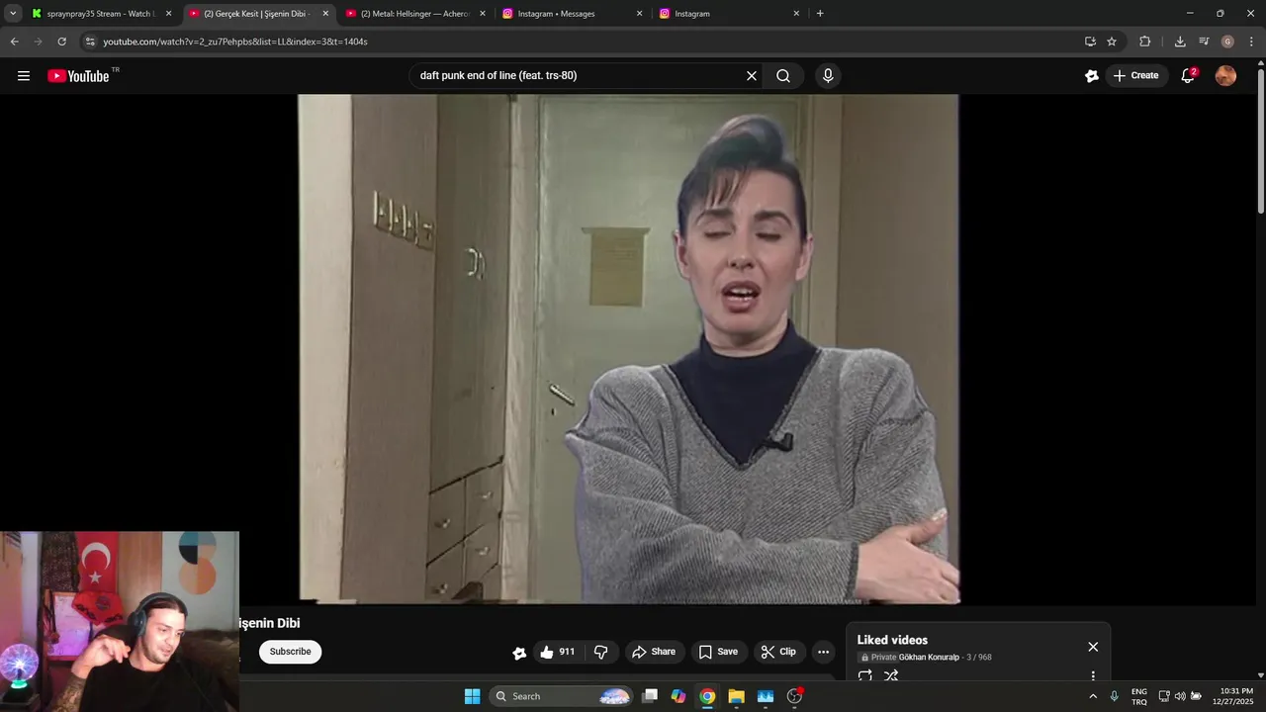The width and height of the screenshot is (1266, 712).
Task: Start voice search with the microphone
Action: pyautogui.click(x=828, y=76)
